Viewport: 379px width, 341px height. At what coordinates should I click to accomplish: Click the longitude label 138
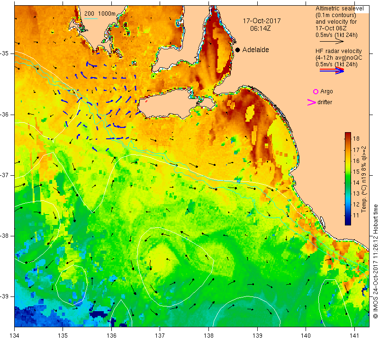pyautogui.click(x=208, y=335)
